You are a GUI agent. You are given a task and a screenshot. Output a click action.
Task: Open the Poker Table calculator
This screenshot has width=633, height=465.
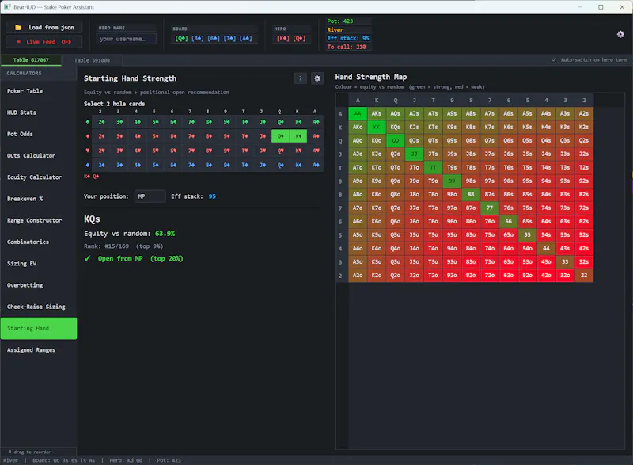coord(39,91)
